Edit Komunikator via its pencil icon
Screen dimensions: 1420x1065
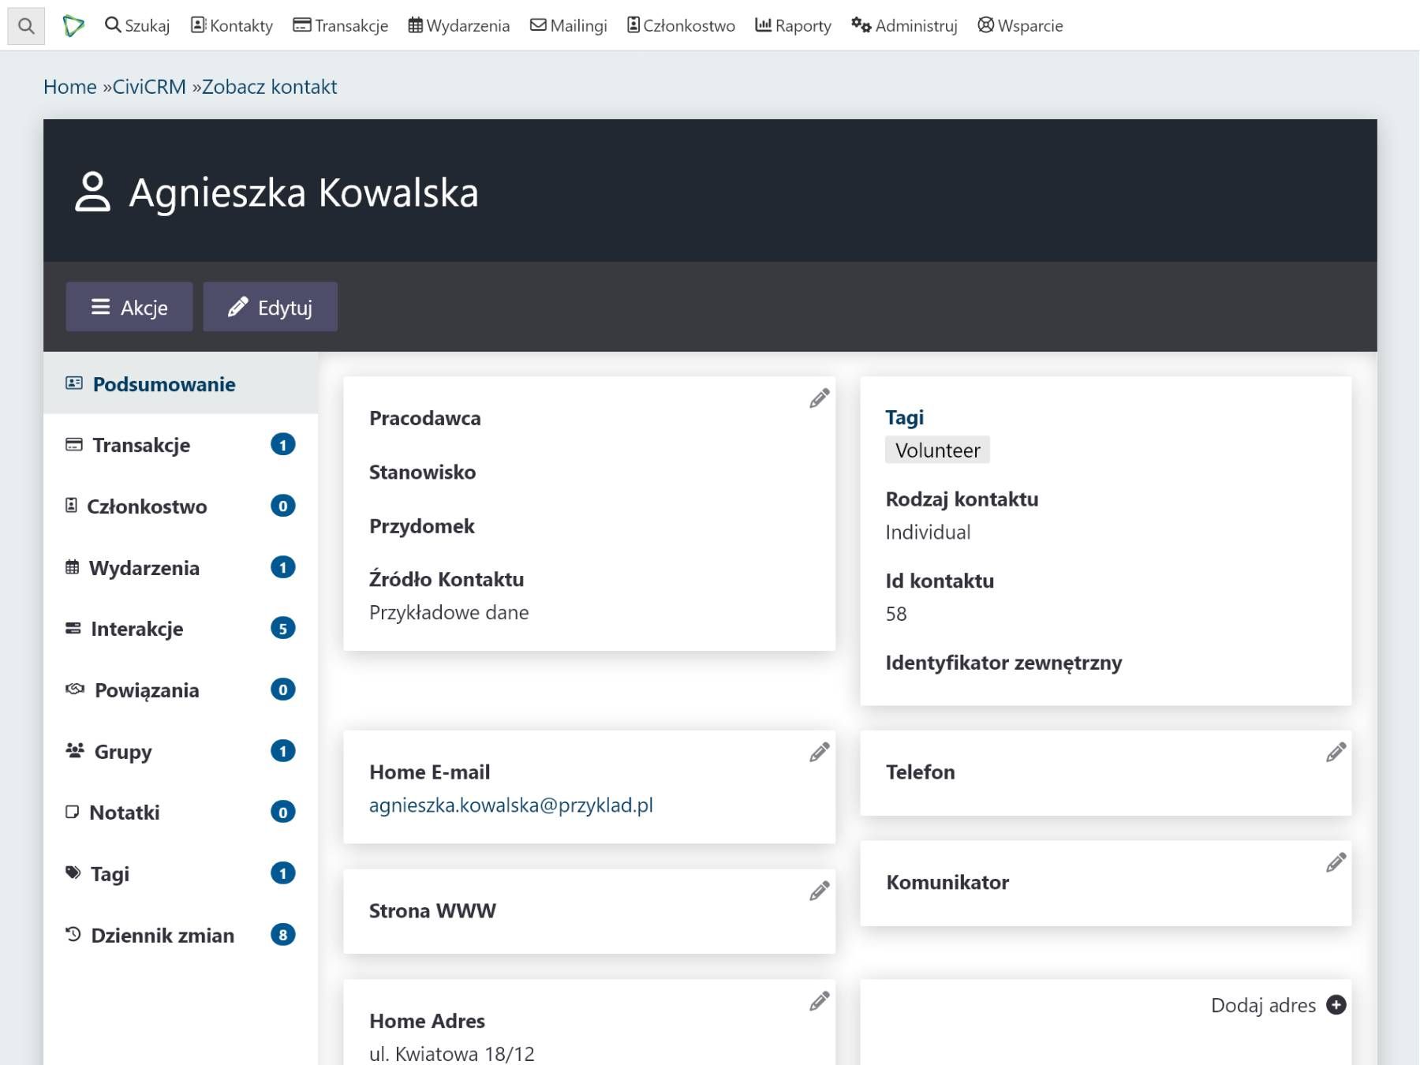tap(1336, 863)
